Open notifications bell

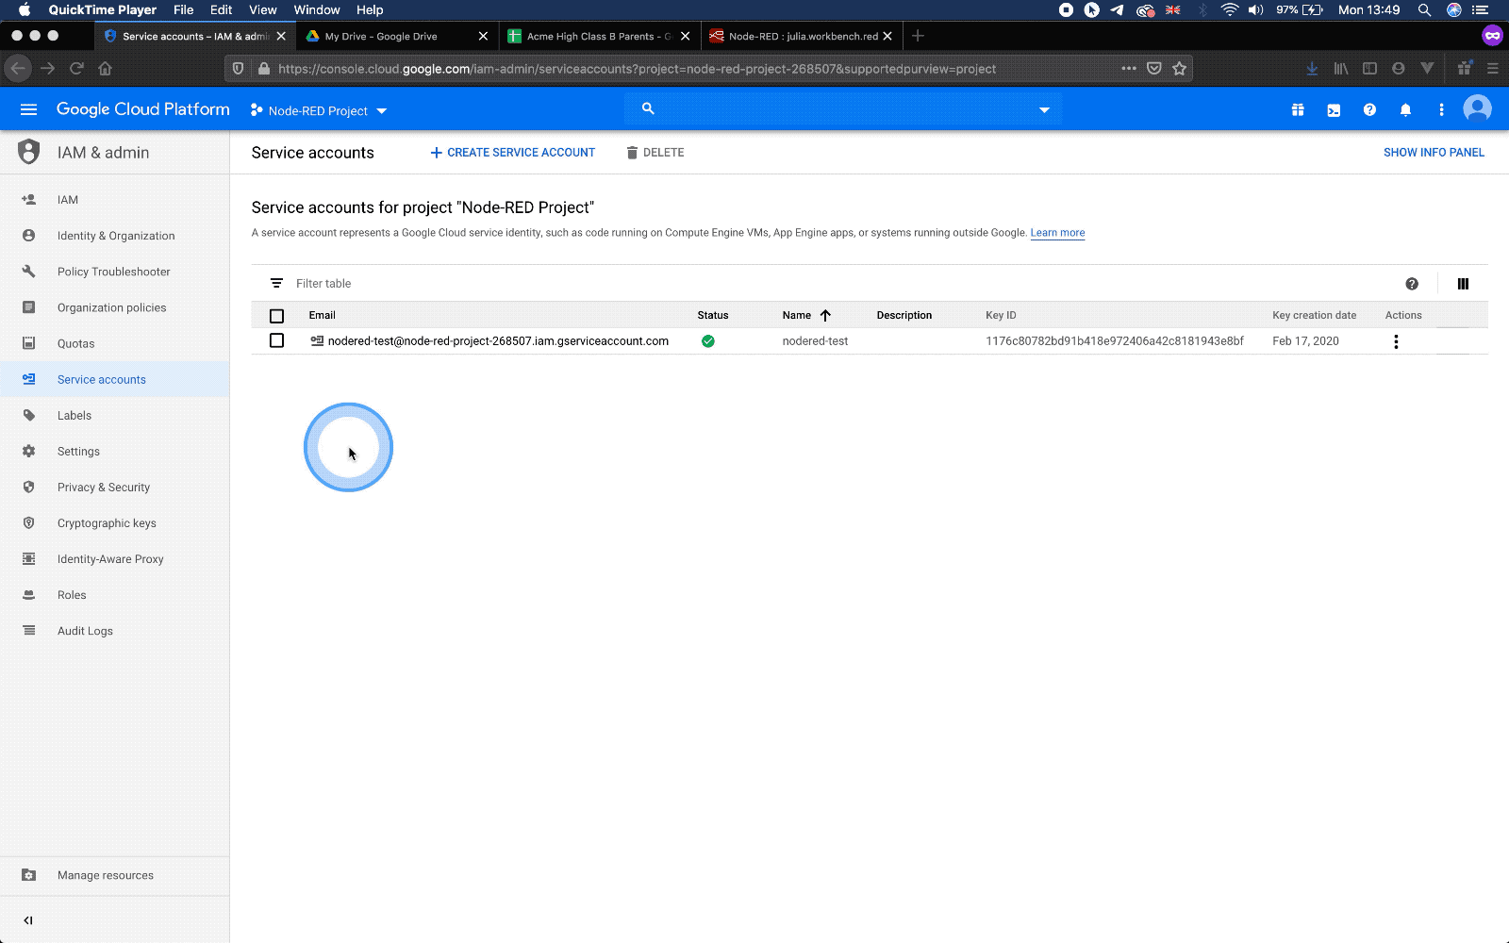point(1405,110)
